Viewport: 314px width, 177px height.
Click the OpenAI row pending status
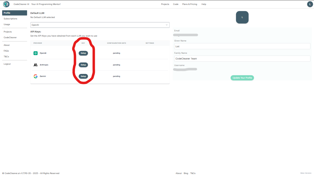116,53
